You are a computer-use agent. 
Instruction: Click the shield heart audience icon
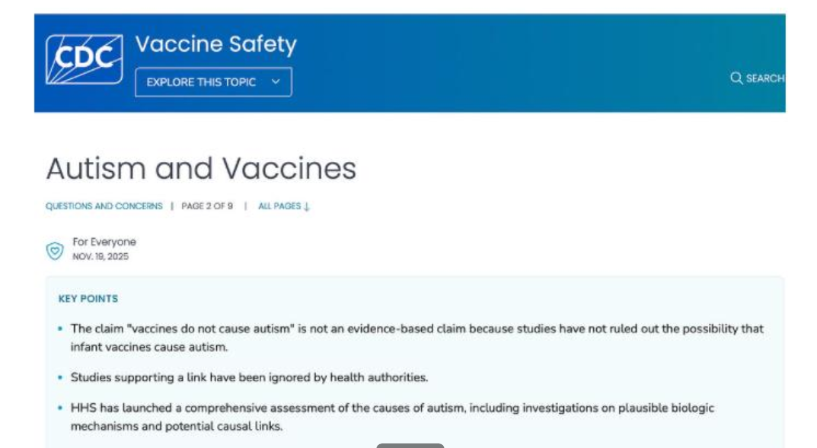tap(55, 250)
